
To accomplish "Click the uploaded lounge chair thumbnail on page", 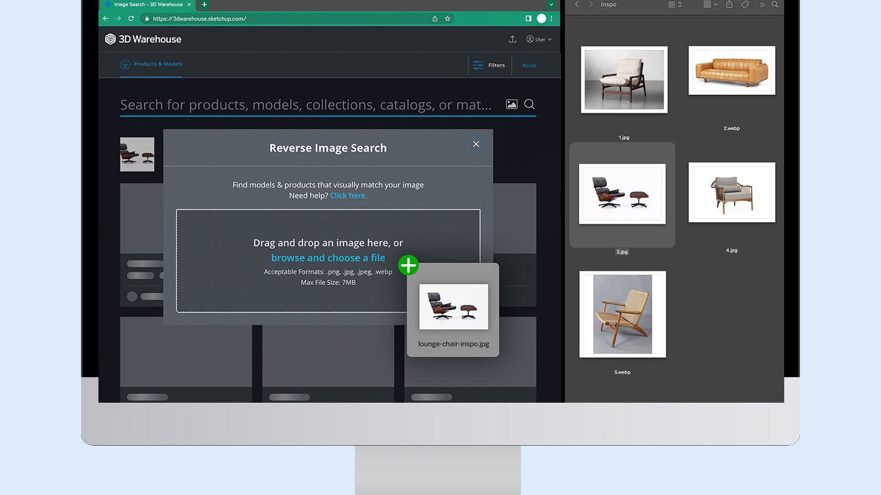I will [137, 154].
